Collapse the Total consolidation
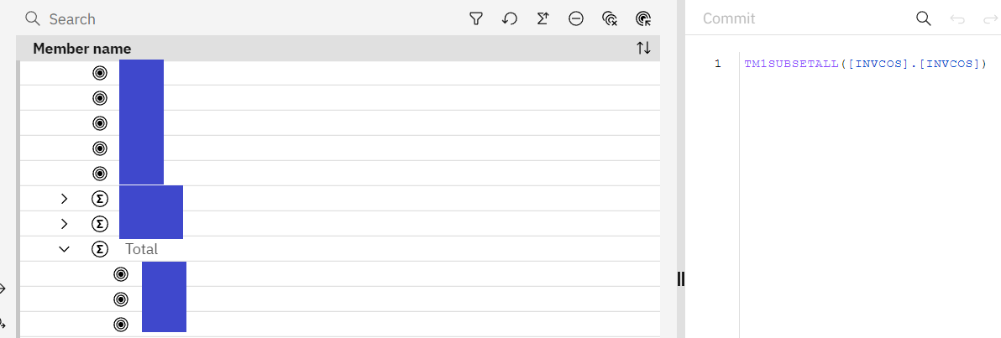Image resolution: width=1001 pixels, height=338 pixels. click(65, 249)
